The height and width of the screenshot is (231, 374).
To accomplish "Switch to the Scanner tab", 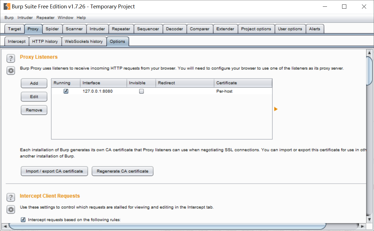I will click(74, 29).
